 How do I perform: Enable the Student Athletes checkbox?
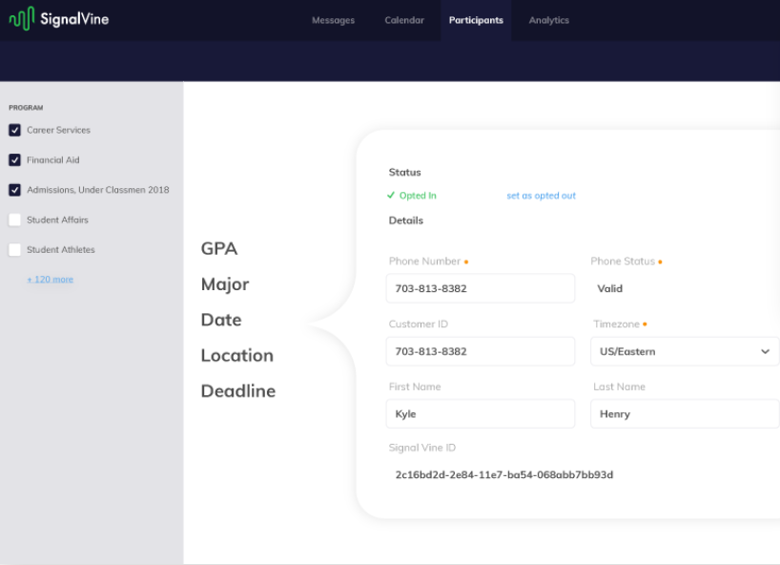pos(13,249)
